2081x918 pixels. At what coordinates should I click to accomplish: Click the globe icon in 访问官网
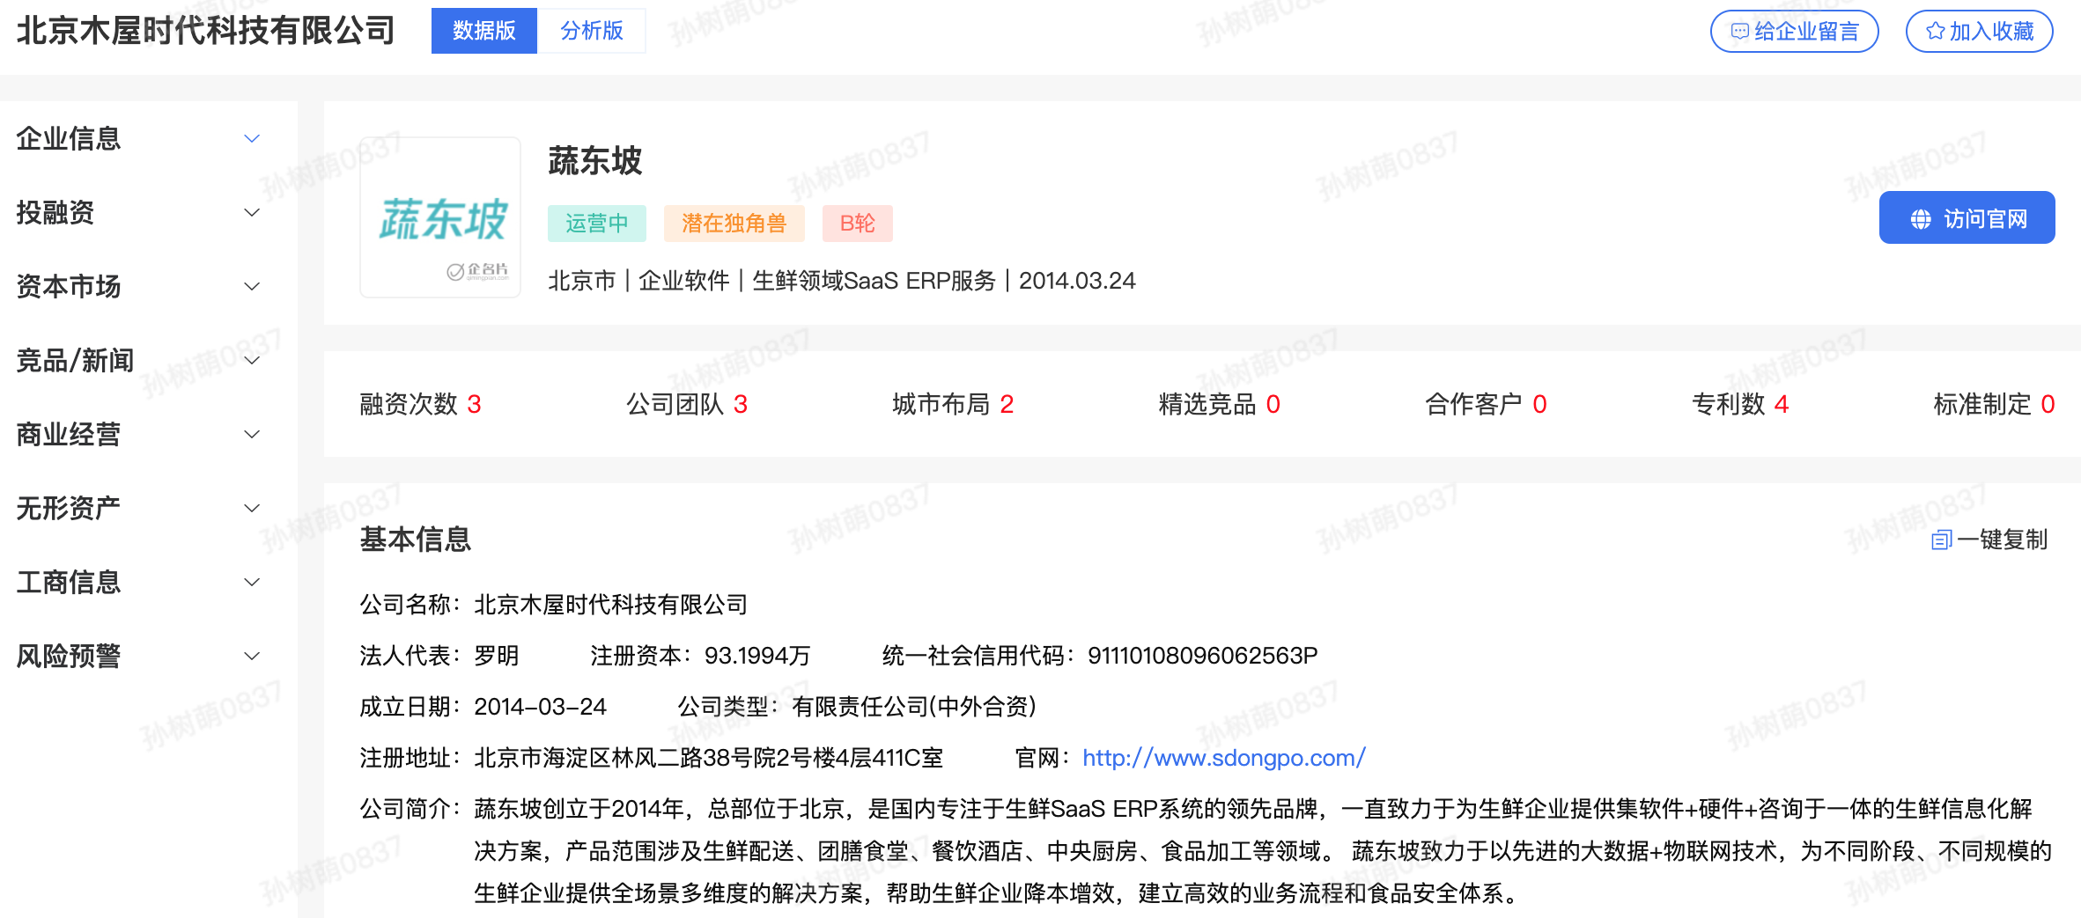[x=1921, y=219]
